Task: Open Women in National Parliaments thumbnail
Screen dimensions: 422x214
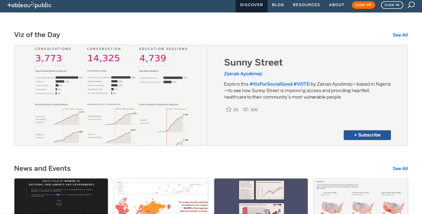Action: (x=61, y=196)
